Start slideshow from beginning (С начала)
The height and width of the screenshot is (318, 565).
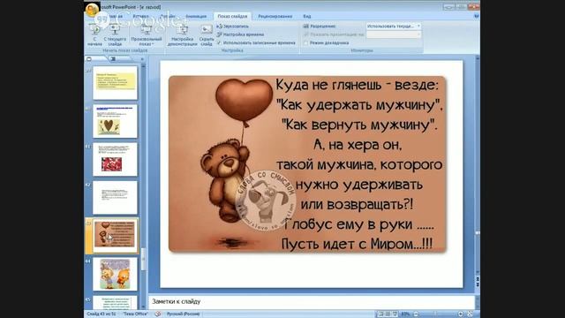click(94, 35)
